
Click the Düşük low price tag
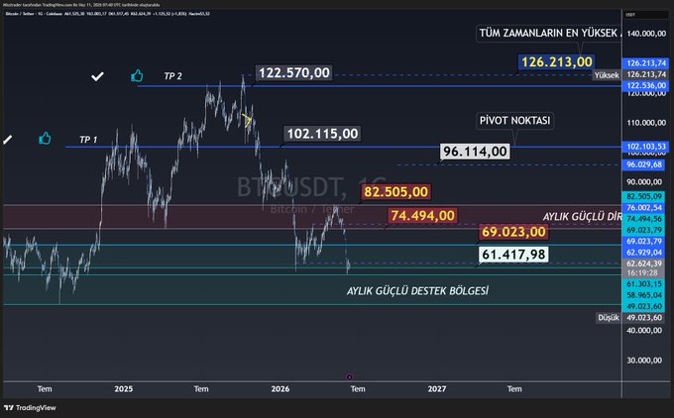(608, 318)
